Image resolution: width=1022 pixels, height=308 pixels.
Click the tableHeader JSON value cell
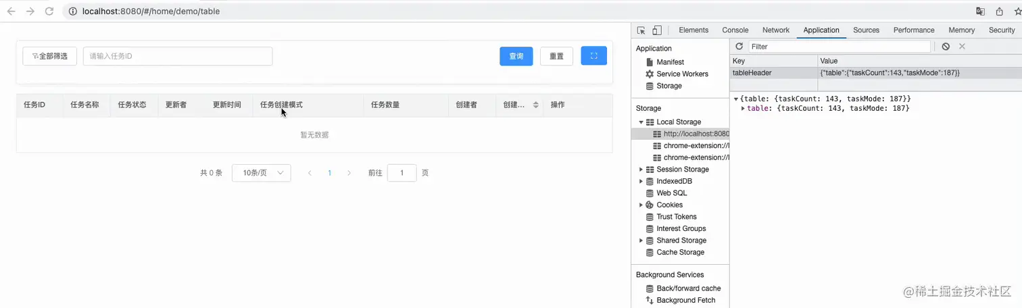click(x=920, y=73)
